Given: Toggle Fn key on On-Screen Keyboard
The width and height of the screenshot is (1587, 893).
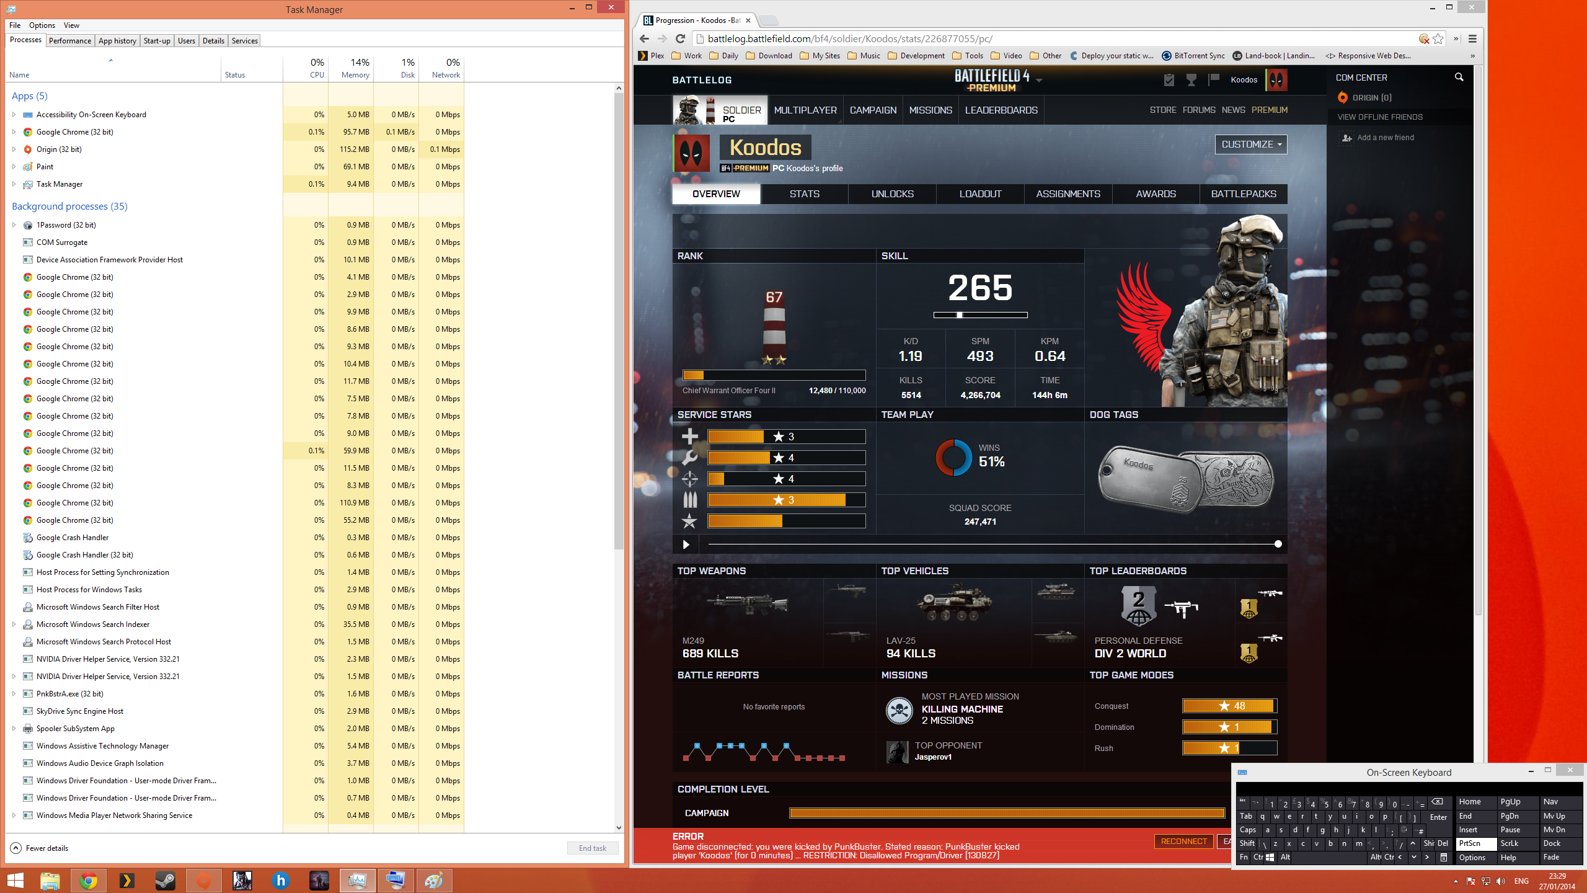Looking at the screenshot, I should click(1244, 857).
